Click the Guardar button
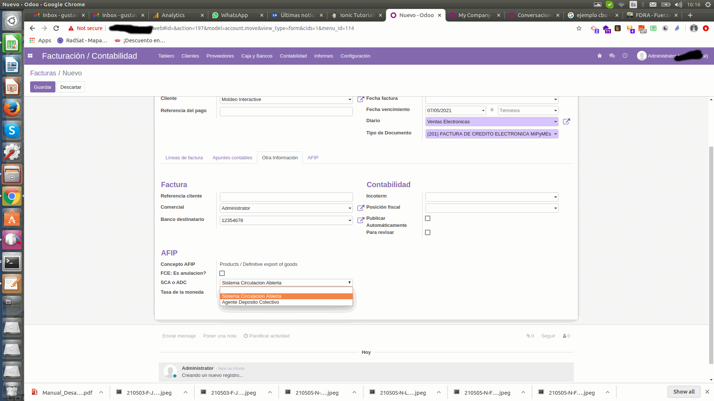The image size is (714, 401). coord(43,87)
